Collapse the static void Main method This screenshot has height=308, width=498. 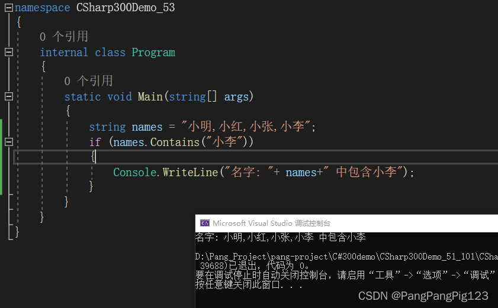(8, 96)
